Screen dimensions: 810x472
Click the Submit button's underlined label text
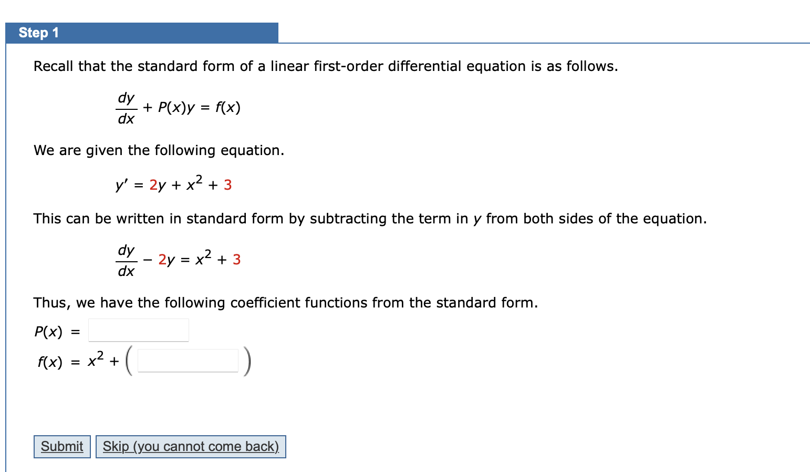click(62, 446)
